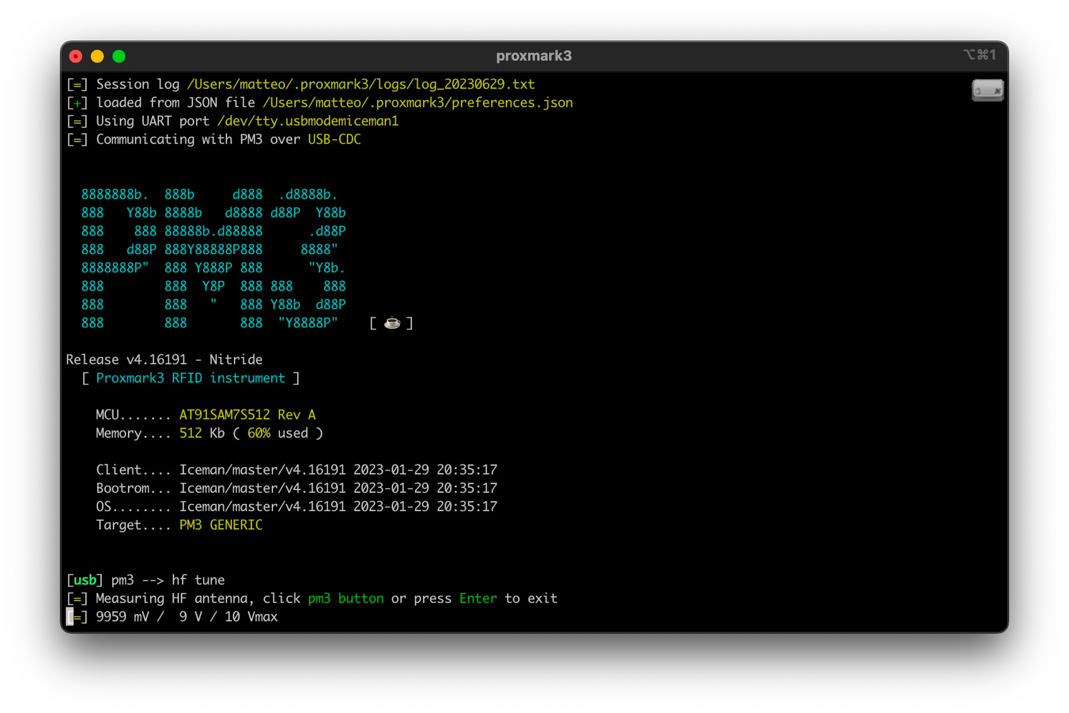1069x713 pixels.
Task: Click the Bootrom row version string
Action: coord(338,488)
